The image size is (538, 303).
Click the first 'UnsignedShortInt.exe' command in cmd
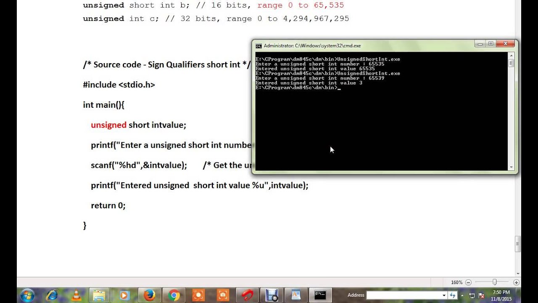click(369, 59)
